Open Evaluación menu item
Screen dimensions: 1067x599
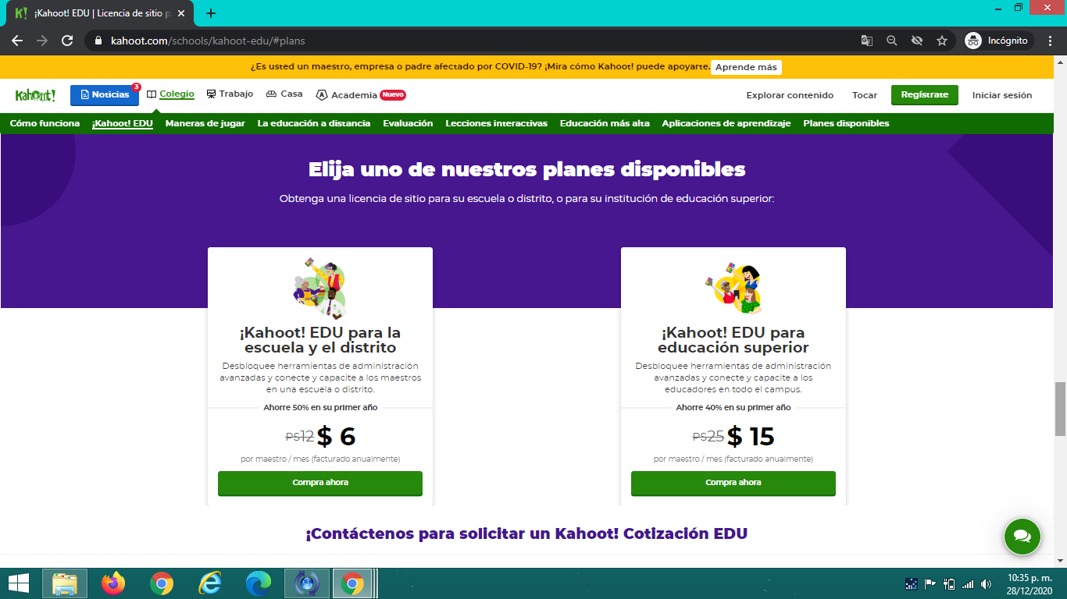(x=408, y=123)
